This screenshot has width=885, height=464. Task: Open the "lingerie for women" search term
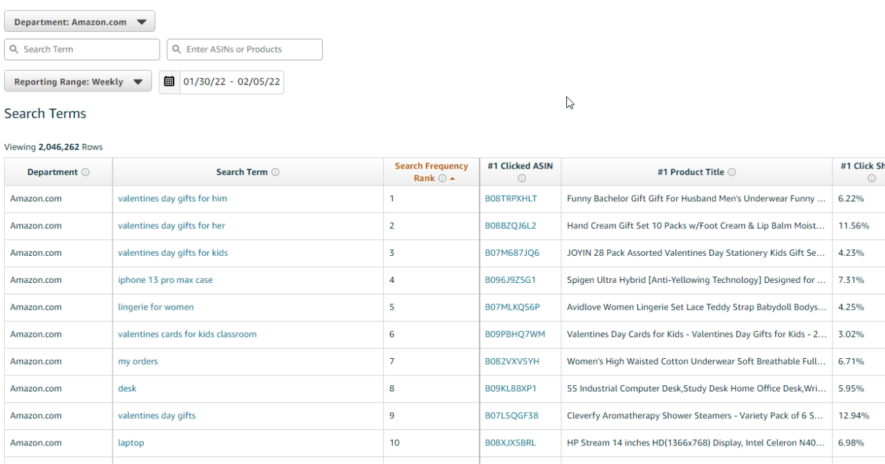pyautogui.click(x=156, y=307)
